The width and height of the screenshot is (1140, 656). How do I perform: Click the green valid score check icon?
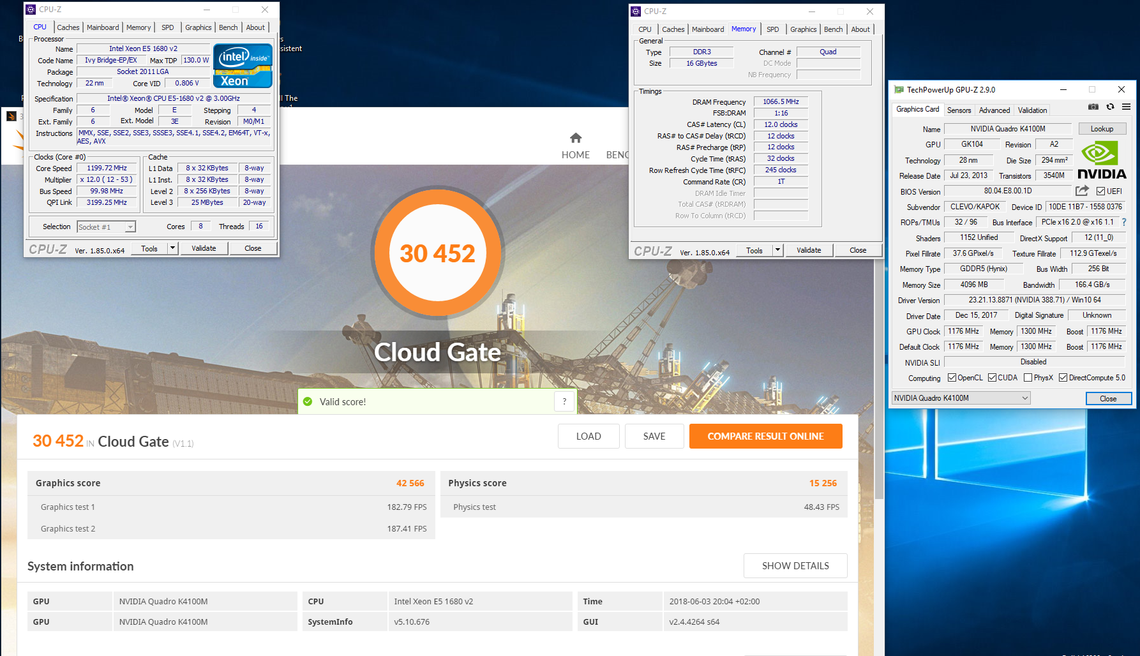click(x=308, y=401)
